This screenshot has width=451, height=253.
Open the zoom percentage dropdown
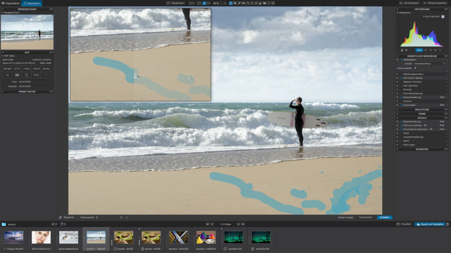218,3
